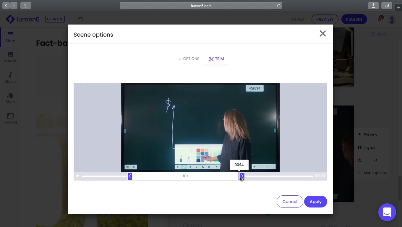Click the right trim handle
Screen dimensions: 402x227
(x=242, y=176)
